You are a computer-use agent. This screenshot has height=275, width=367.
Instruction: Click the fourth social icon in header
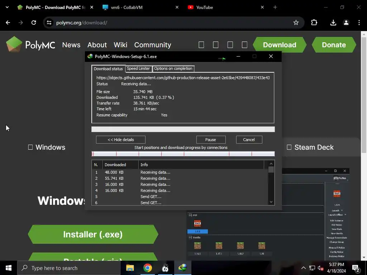[244, 45]
